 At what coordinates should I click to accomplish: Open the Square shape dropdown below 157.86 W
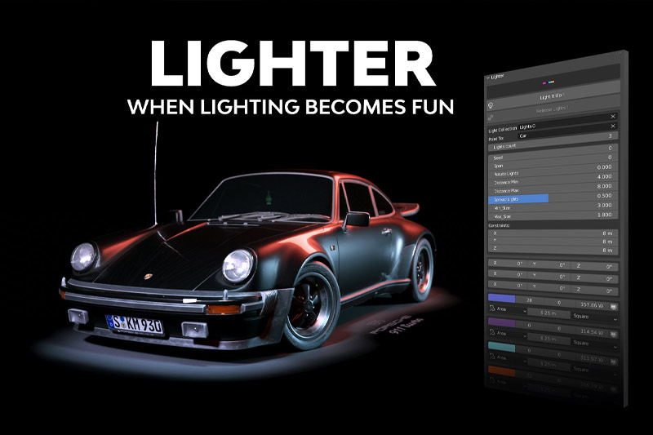click(x=594, y=317)
